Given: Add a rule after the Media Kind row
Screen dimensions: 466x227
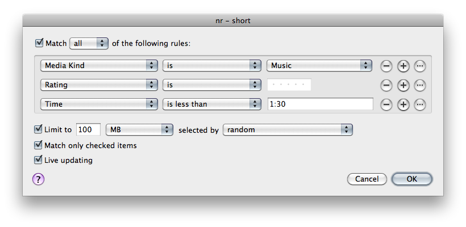Looking at the screenshot, I should [403, 66].
